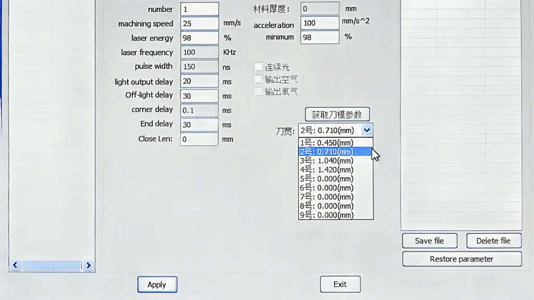Edit the corner delay value 0.1
Screen dimensions: 534x300
click(199, 110)
